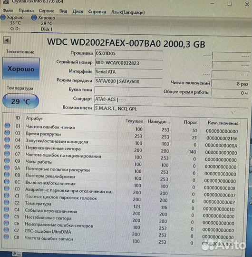Click the disk title WDC WD2002FAEX-007BA0
Image resolution: width=252 pixels, height=257 pixels.
tap(104, 43)
